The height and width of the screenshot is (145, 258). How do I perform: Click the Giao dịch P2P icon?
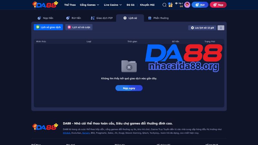click(93, 18)
